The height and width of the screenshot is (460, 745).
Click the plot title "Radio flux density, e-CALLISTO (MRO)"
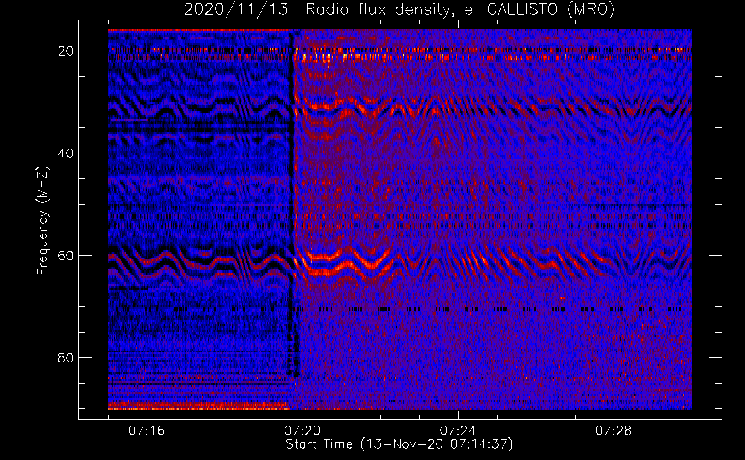click(x=460, y=10)
